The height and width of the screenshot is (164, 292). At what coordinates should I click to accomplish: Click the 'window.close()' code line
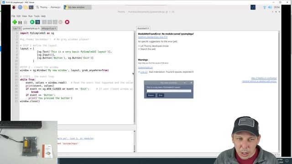click(x=30, y=101)
